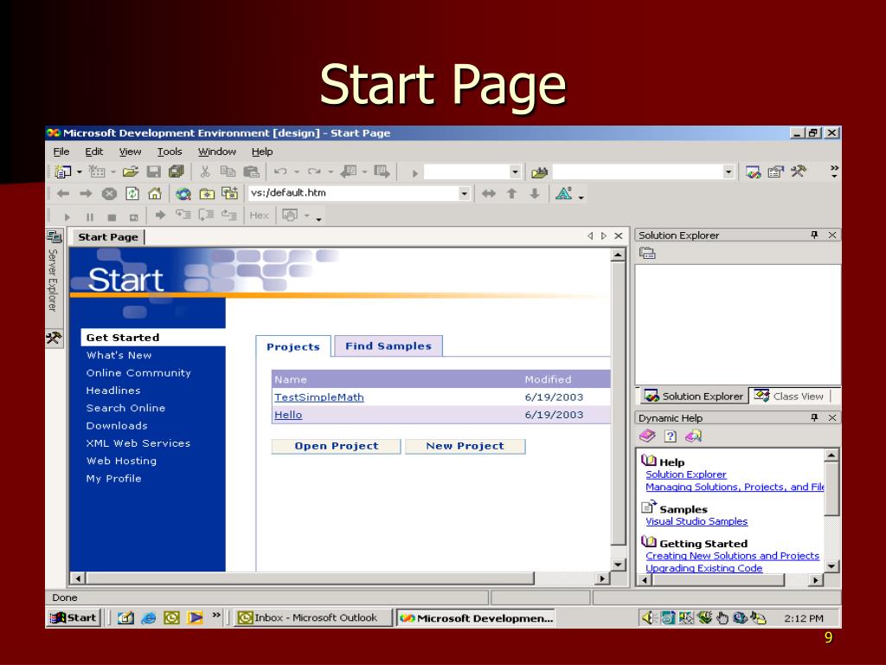Toggle auto-hide pin on Solution Explorer
Image resolution: width=886 pixels, height=665 pixels.
point(814,235)
